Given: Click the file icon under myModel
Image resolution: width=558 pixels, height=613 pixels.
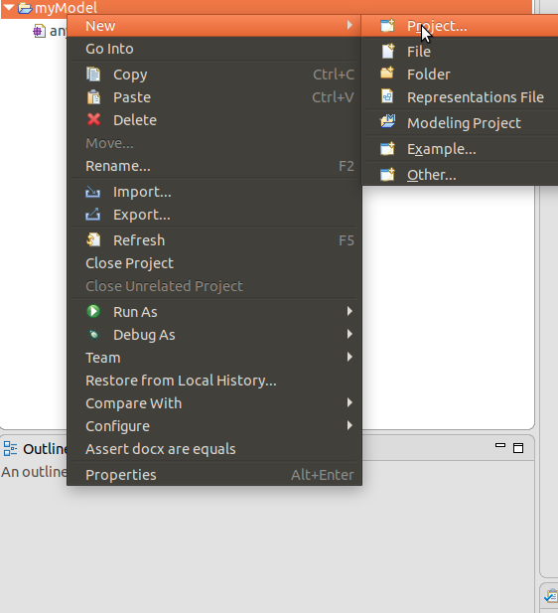Looking at the screenshot, I should [x=39, y=31].
